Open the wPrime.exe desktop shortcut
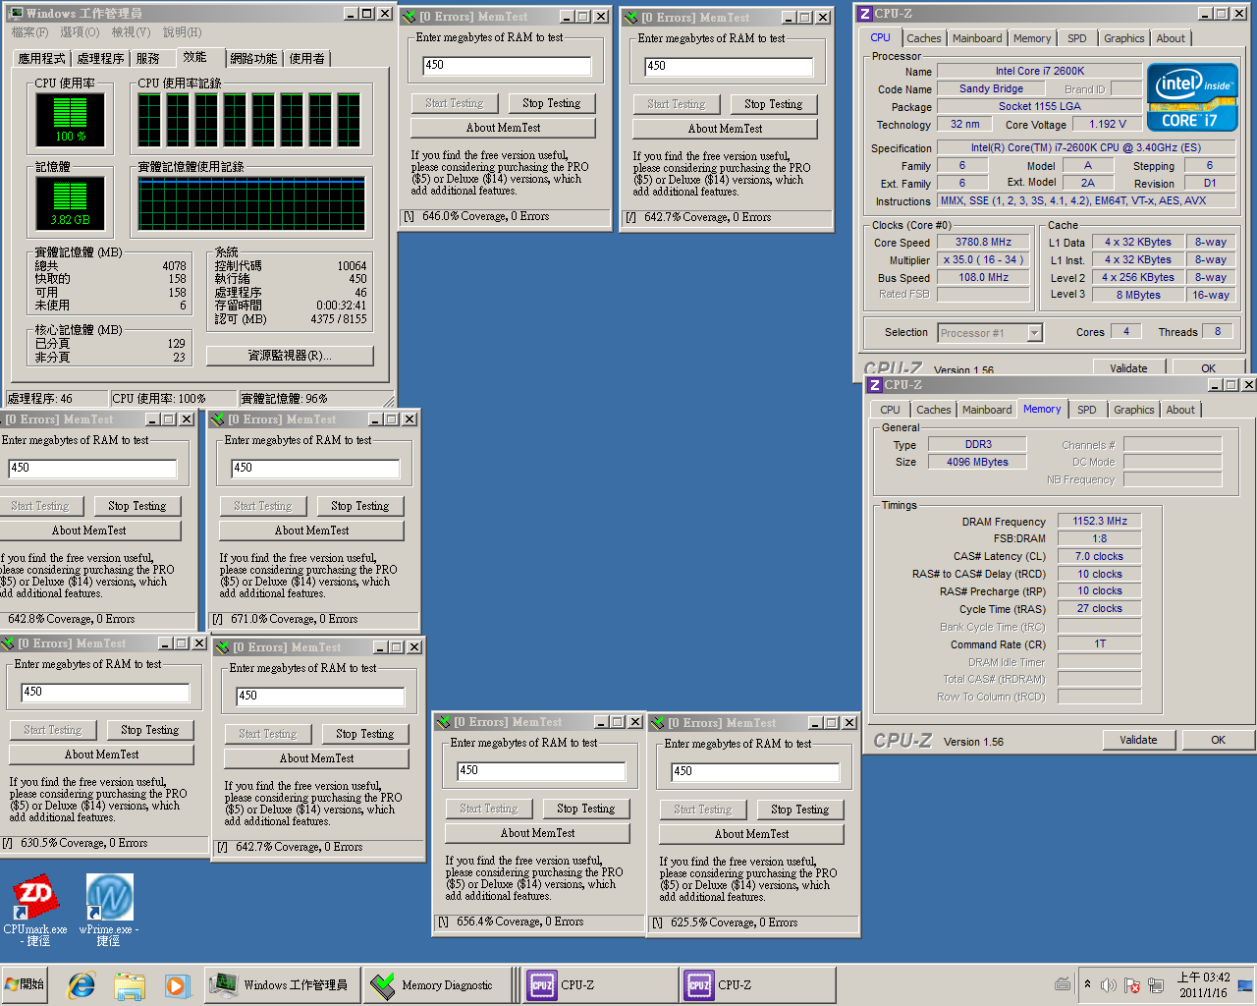 109,911
